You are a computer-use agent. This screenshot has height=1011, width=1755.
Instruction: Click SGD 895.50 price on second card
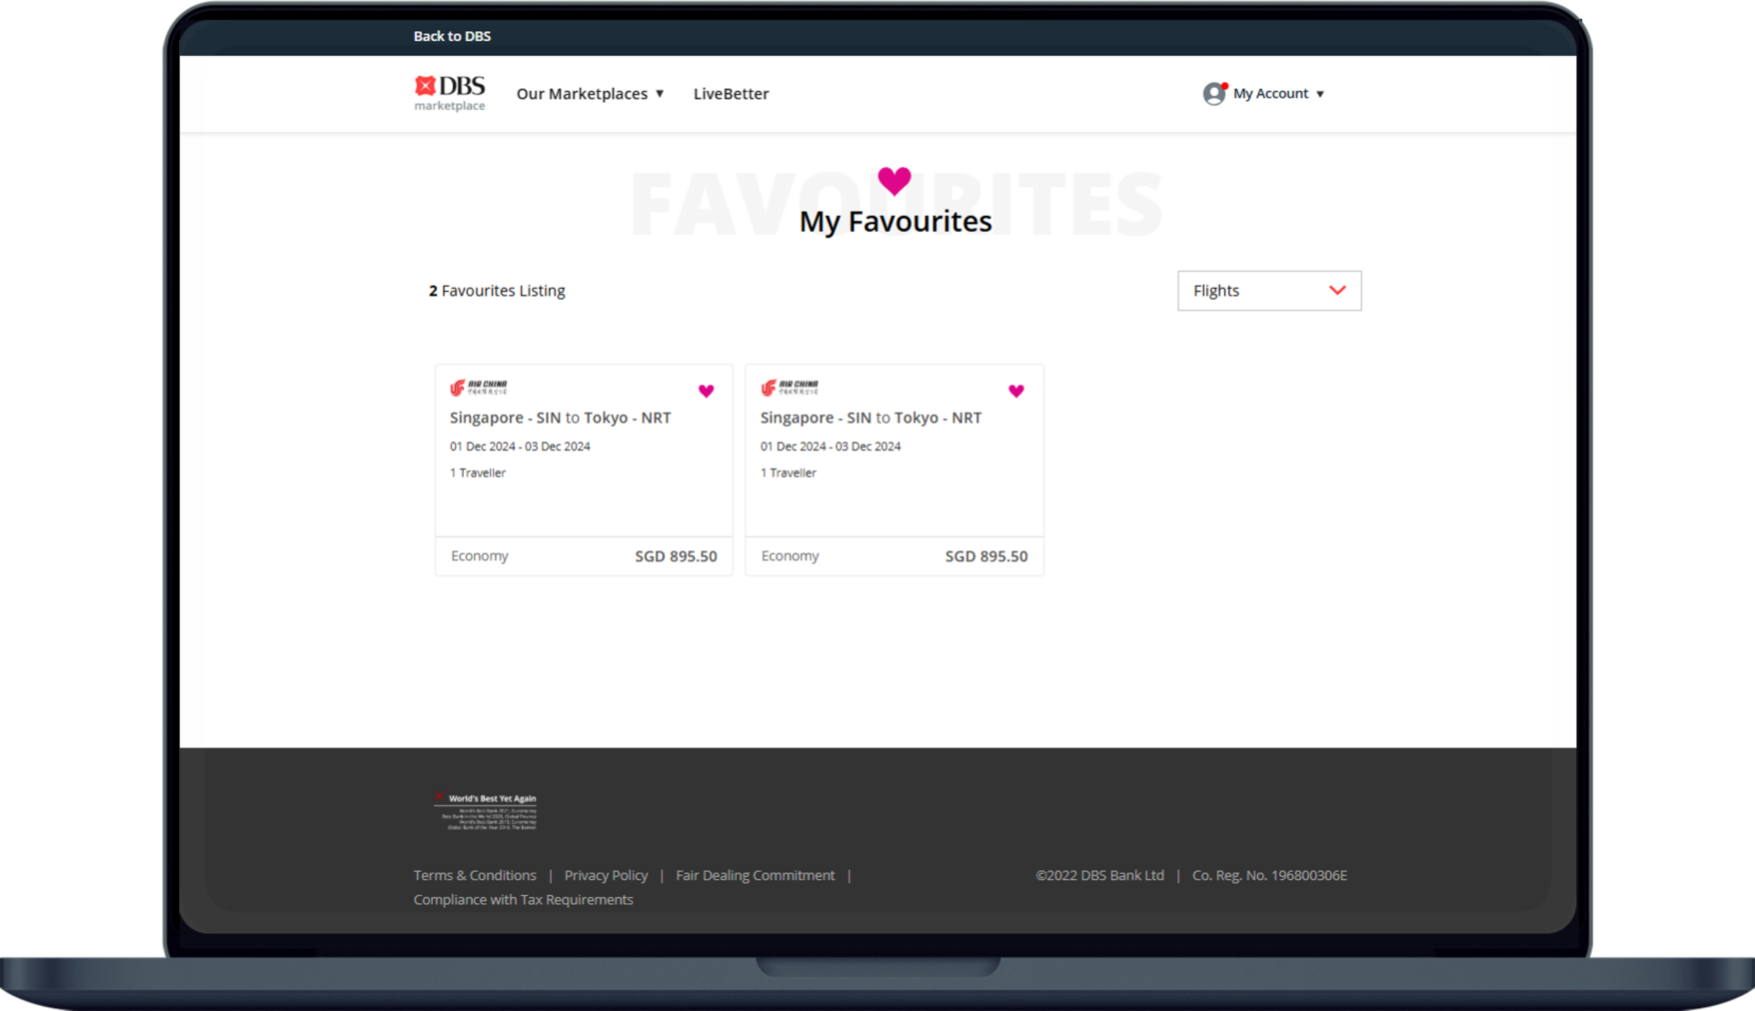click(987, 556)
